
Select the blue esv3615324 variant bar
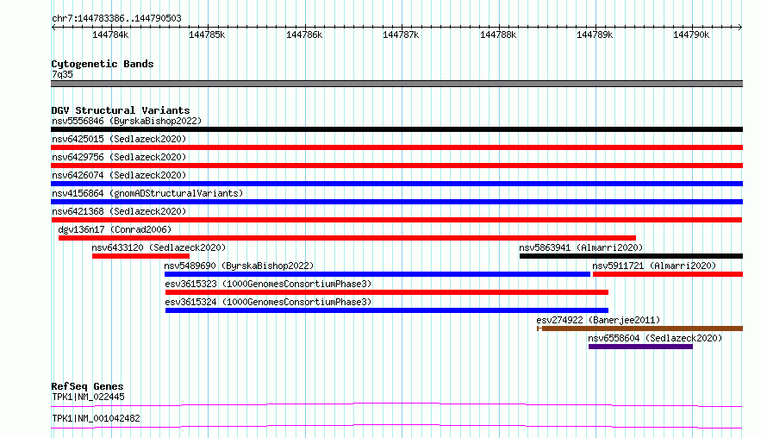pos(387,310)
